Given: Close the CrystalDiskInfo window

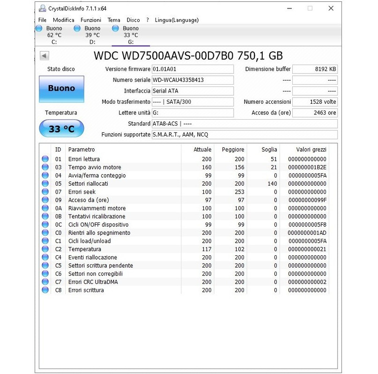Looking at the screenshot, I should click(x=331, y=8).
